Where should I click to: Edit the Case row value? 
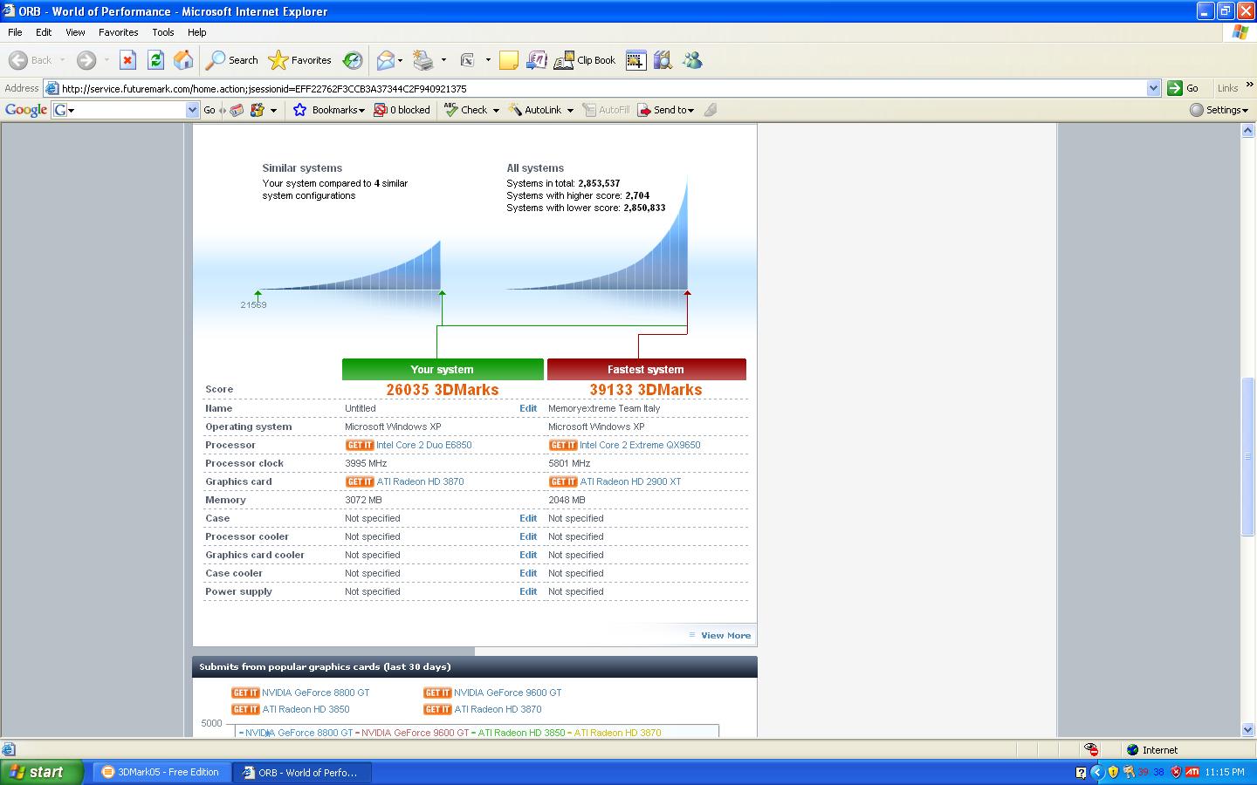(x=528, y=518)
